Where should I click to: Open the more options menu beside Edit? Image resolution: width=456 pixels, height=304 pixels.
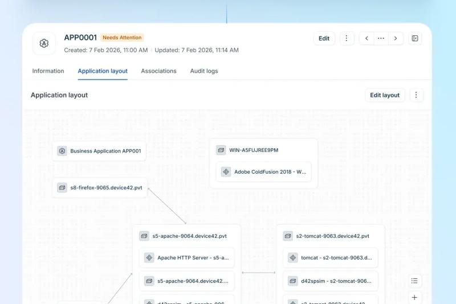click(347, 38)
